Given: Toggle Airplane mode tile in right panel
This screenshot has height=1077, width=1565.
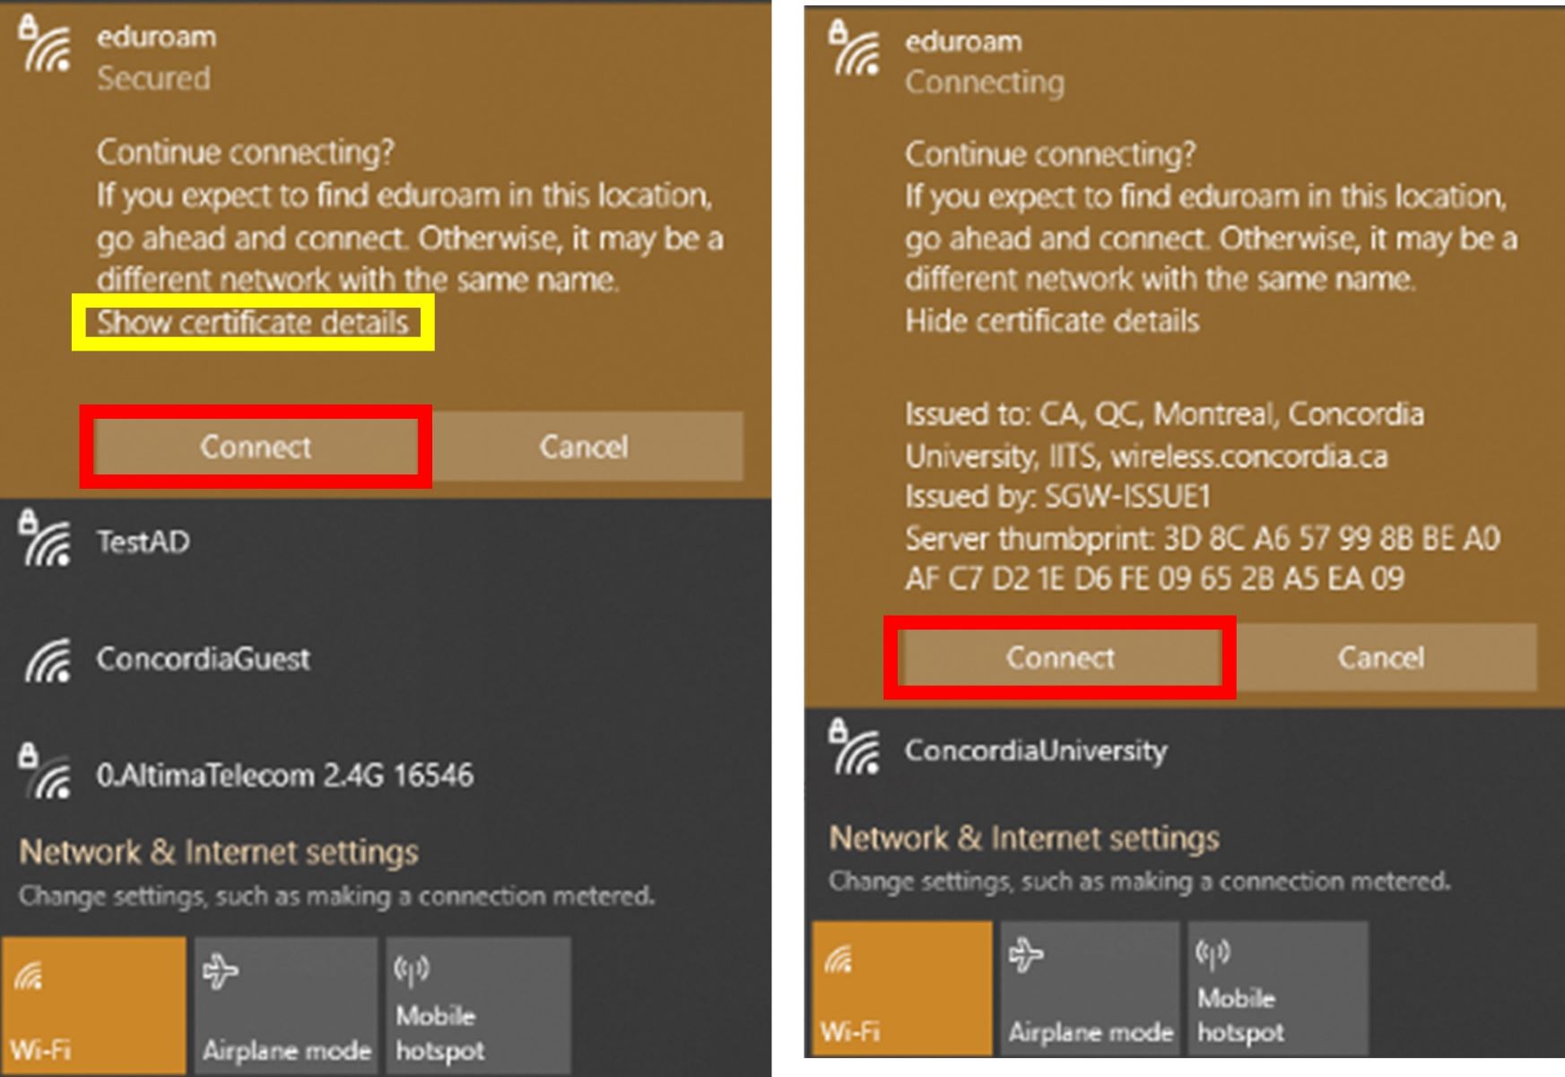Looking at the screenshot, I should pos(1090,987).
